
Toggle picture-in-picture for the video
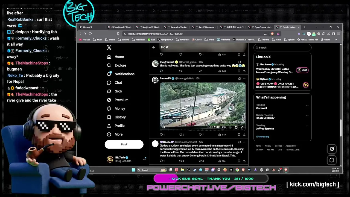pyautogui.click(x=236, y=127)
